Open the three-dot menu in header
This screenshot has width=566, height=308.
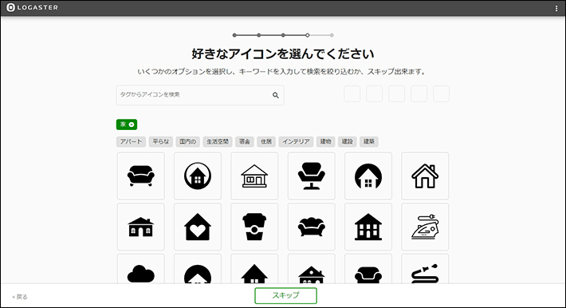(x=556, y=8)
